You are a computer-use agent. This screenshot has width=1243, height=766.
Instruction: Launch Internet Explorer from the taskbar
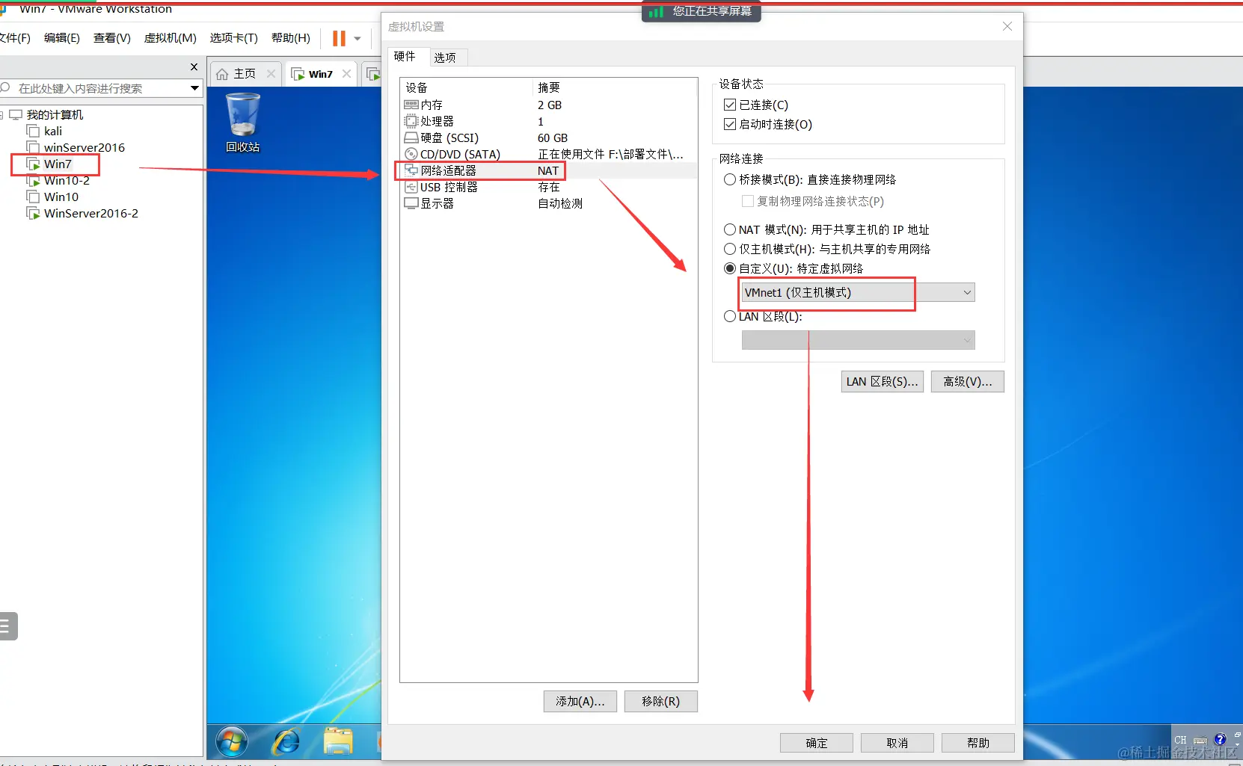coord(286,742)
